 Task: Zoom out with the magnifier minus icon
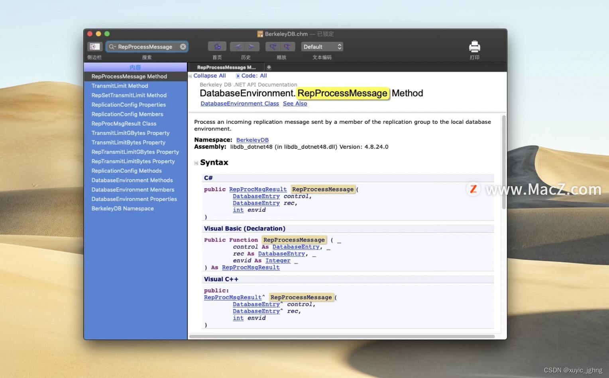pyautogui.click(x=287, y=46)
